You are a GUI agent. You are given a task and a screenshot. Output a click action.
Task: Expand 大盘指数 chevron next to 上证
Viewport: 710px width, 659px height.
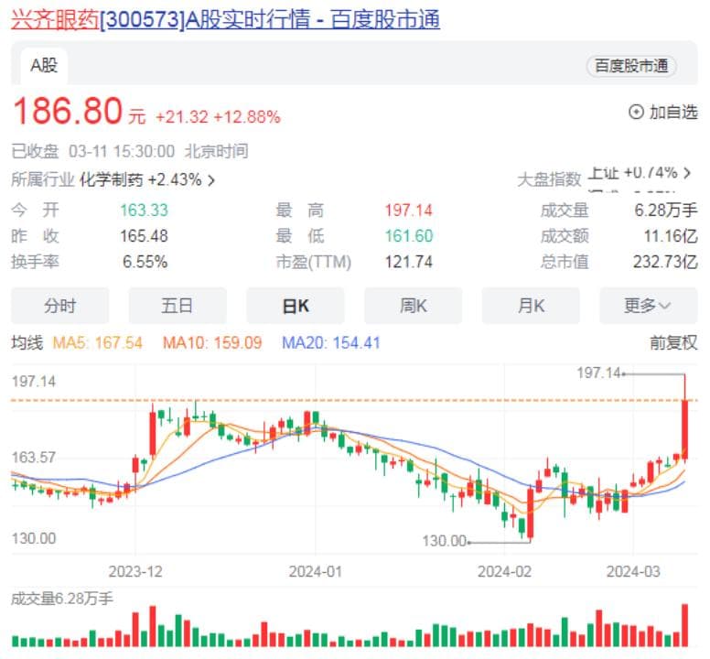[687, 173]
